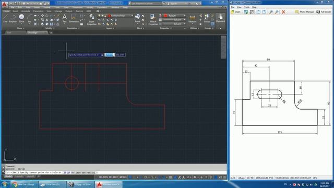The image size is (334, 188).
Task: Expand the Modify panel dropdown
Action: coord(50,28)
